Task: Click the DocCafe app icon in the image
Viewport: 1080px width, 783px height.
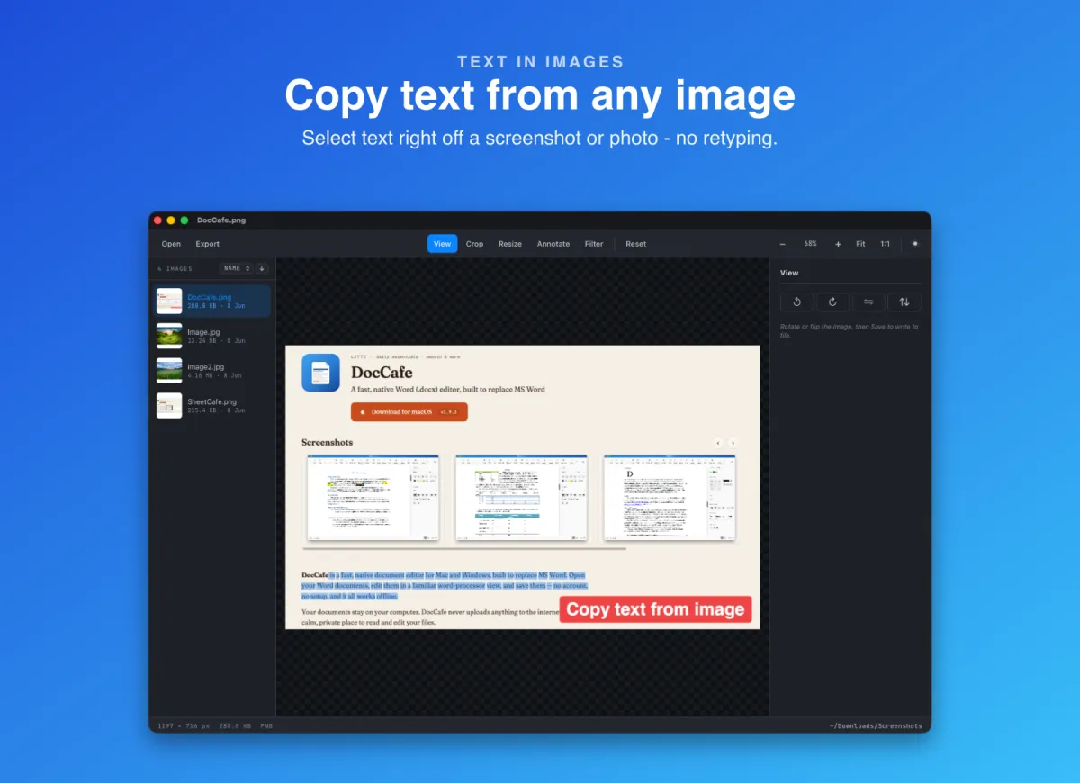Action: (x=321, y=373)
